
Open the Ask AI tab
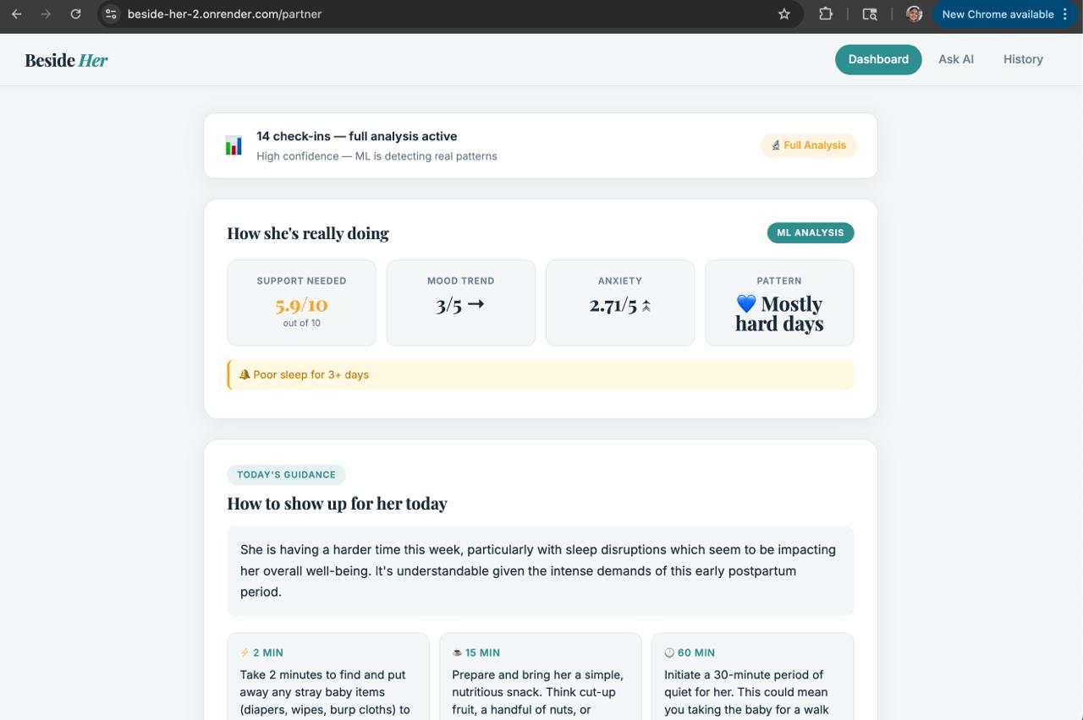click(x=956, y=59)
